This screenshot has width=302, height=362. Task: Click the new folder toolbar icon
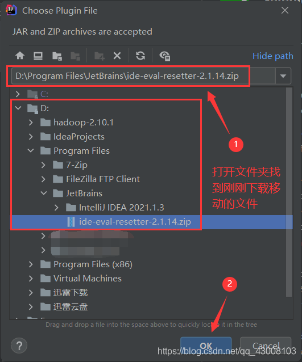pos(100,56)
